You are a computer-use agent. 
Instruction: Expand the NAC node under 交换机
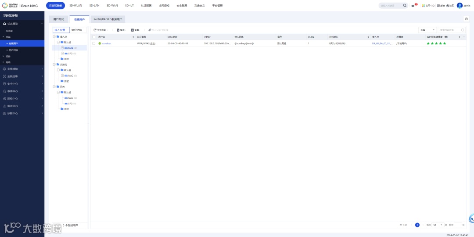(62, 75)
